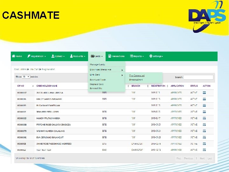This screenshot has width=229, height=172.
Task: Open the Show entries count dropdown
Action: pyautogui.click(x=26, y=77)
